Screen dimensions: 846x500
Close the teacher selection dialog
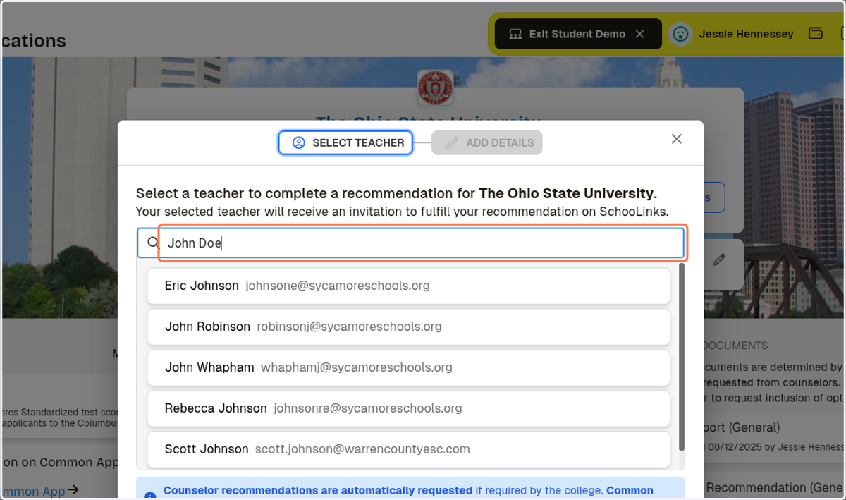[677, 139]
